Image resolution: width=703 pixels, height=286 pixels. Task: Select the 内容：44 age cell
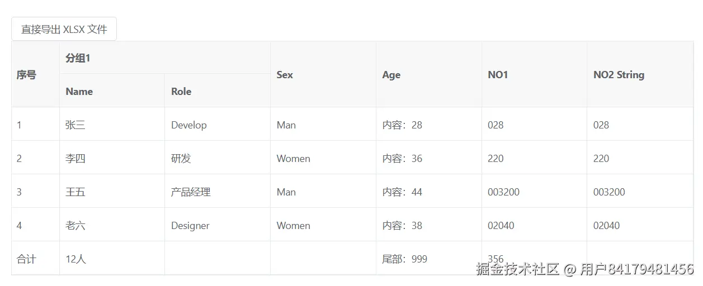tap(402, 192)
